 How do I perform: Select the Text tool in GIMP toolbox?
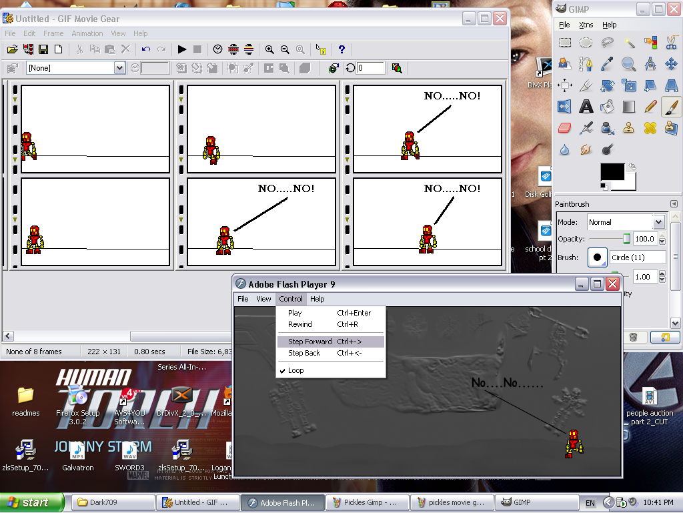tap(586, 106)
